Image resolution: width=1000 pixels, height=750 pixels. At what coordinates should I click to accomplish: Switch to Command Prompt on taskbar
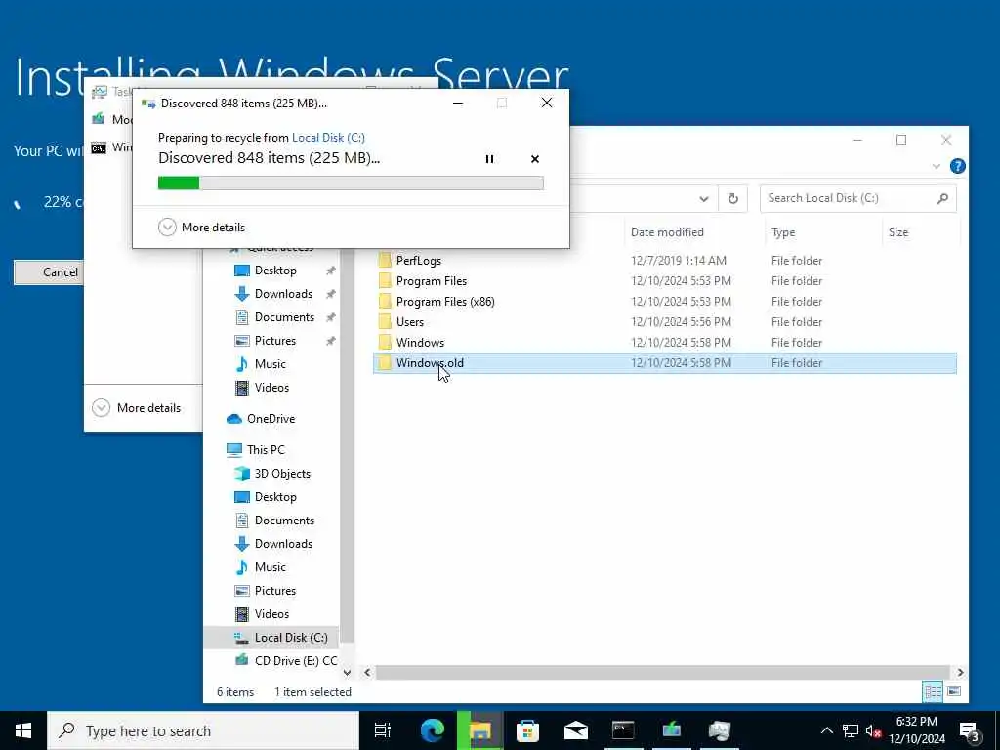click(623, 730)
